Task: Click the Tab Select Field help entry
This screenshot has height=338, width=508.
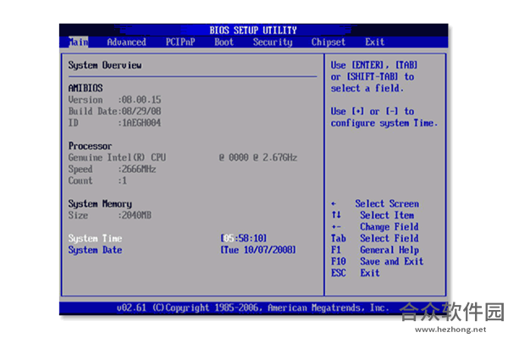Action: tap(375, 239)
